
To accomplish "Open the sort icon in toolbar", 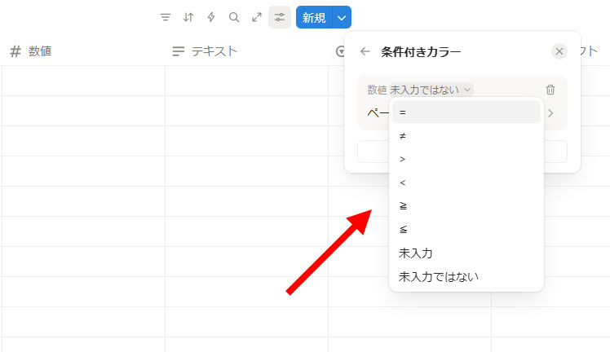I will tap(188, 17).
